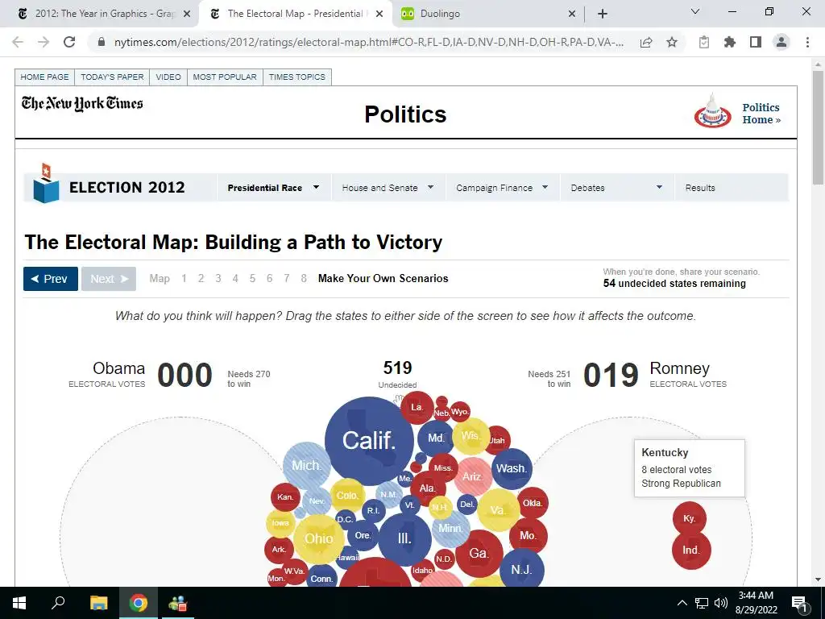Close the Duolingo tab
The width and height of the screenshot is (825, 619).
point(572,14)
